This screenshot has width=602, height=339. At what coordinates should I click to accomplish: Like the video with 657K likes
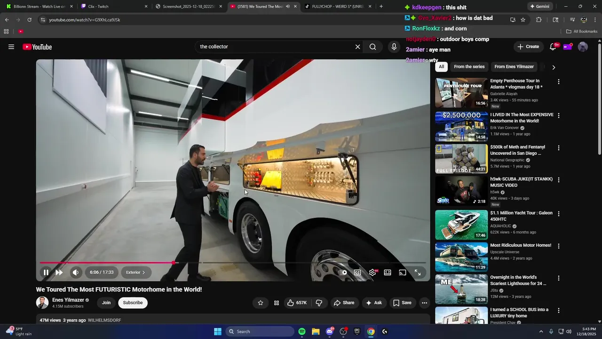click(297, 303)
